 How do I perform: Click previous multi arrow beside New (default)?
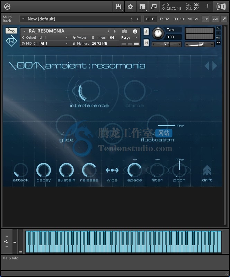coord(132,19)
